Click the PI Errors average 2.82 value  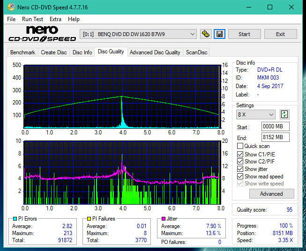click(67, 226)
